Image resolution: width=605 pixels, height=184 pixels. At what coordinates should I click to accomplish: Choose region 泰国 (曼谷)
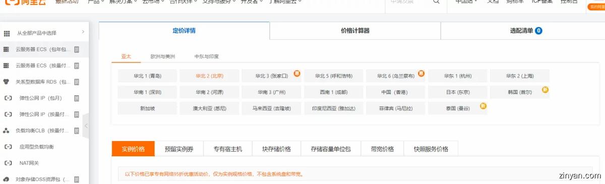(x=457, y=108)
